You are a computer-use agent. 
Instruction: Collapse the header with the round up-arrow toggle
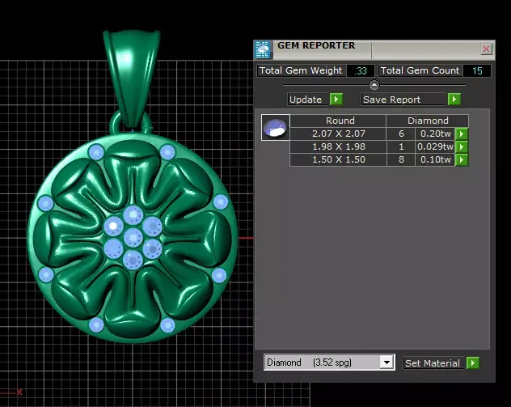[x=374, y=85]
